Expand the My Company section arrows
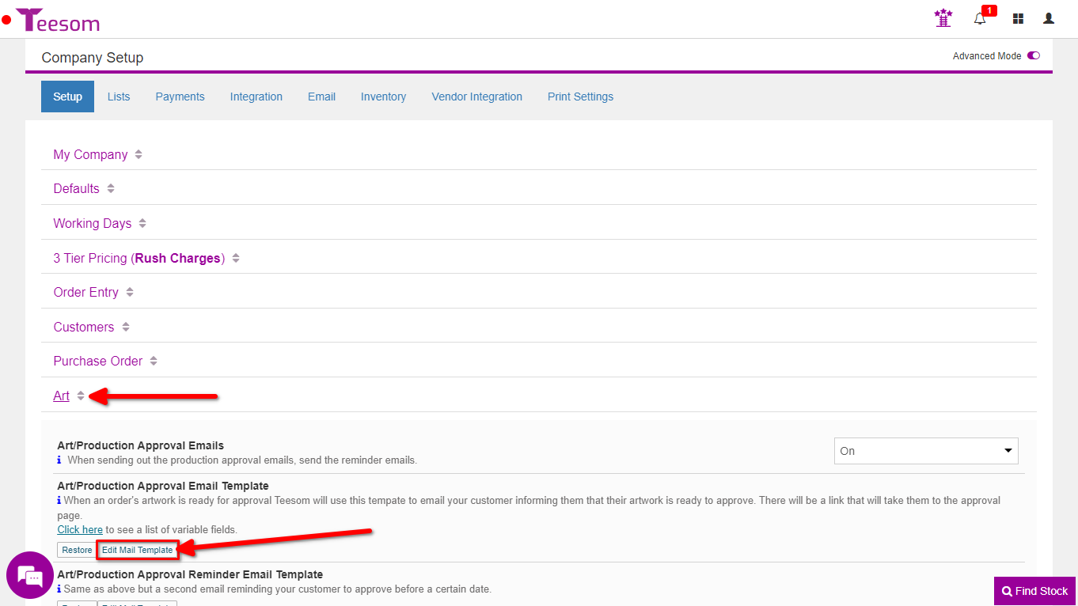 pos(139,155)
